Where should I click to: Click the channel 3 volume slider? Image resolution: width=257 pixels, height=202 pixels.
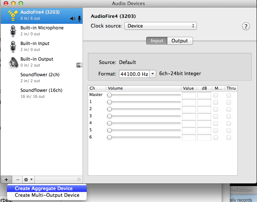[144, 116]
